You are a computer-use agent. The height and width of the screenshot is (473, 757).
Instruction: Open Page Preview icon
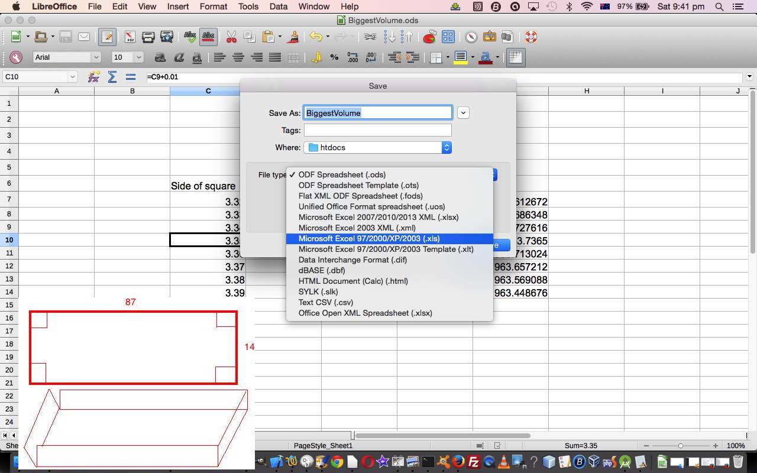(x=167, y=37)
